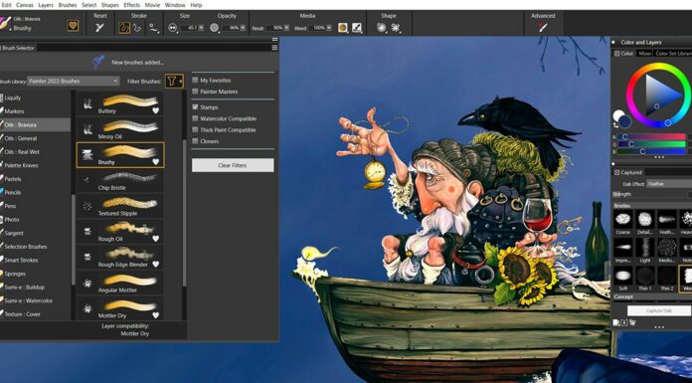This screenshot has width=692, height=383.
Task: Choose the Thin 1 bristle dab
Action: coord(645,276)
